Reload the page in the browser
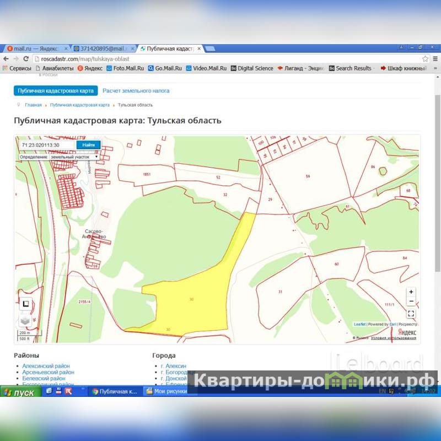Screen dimensions: 441x441 26,59
